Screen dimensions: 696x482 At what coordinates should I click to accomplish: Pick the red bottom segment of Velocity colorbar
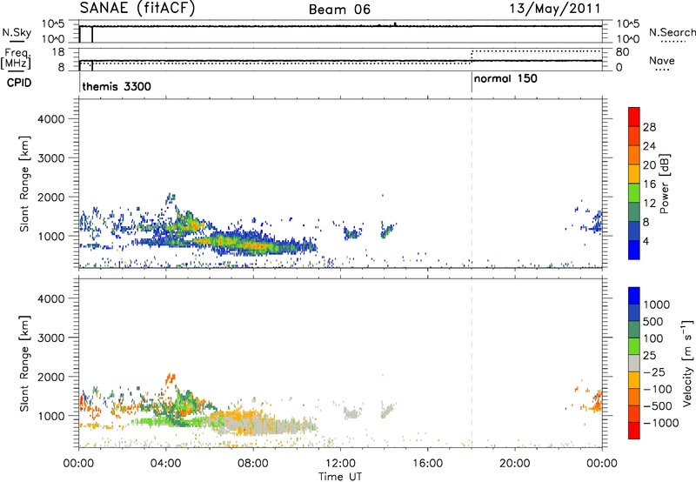pos(634,431)
